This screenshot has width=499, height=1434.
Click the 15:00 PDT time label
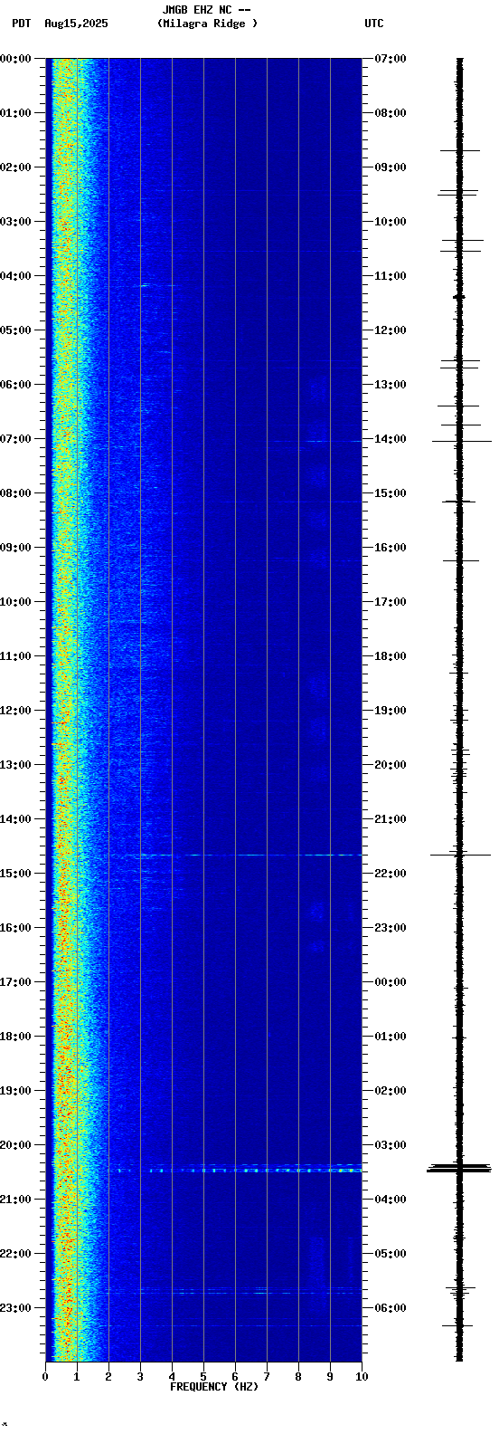coord(16,874)
